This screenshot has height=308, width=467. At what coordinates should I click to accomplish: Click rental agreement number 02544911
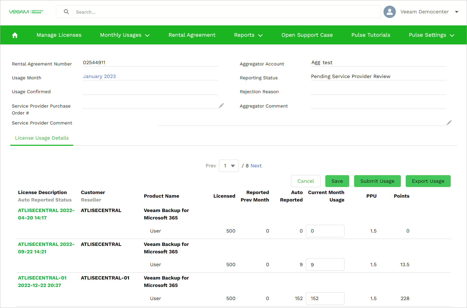pyautogui.click(x=94, y=63)
